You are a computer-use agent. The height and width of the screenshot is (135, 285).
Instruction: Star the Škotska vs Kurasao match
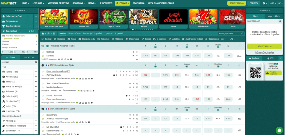pyautogui.click(x=43, y=56)
